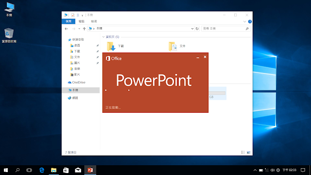
Task: Open the Mail app from the taskbar
Action: 78,170
